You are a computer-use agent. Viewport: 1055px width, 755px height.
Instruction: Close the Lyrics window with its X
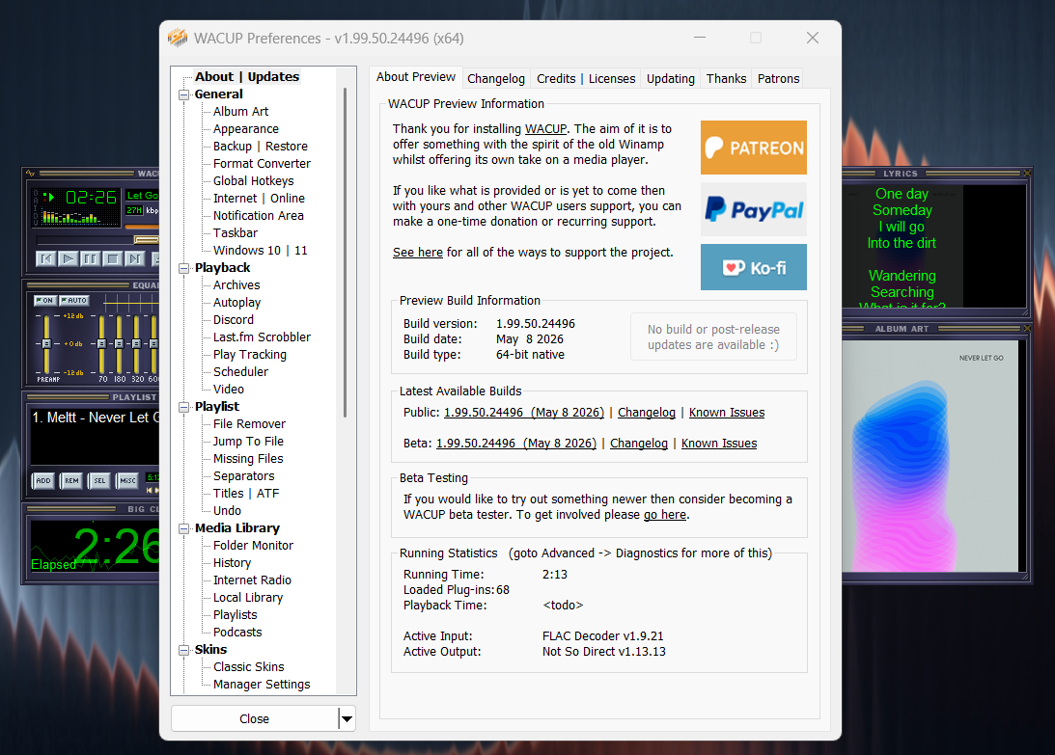click(1027, 174)
